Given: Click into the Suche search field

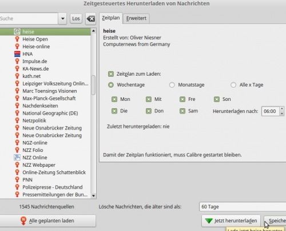Looking at the screenshot, I should 29,19.
